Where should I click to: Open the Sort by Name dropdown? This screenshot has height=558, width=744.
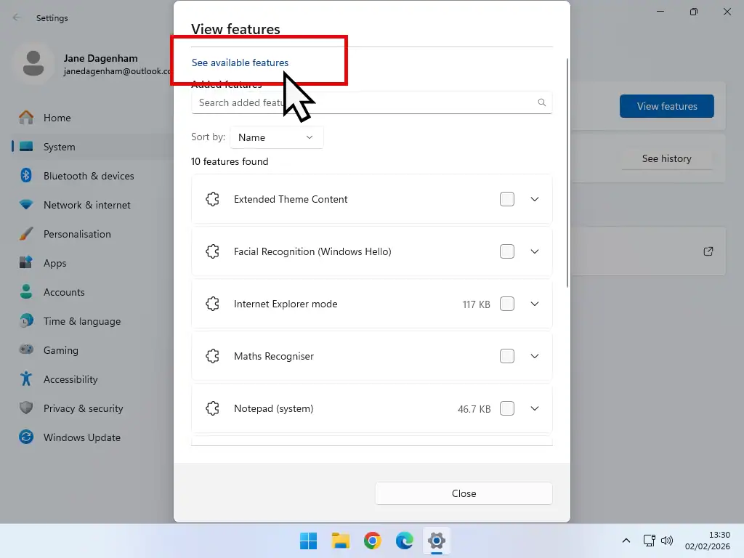click(x=276, y=137)
